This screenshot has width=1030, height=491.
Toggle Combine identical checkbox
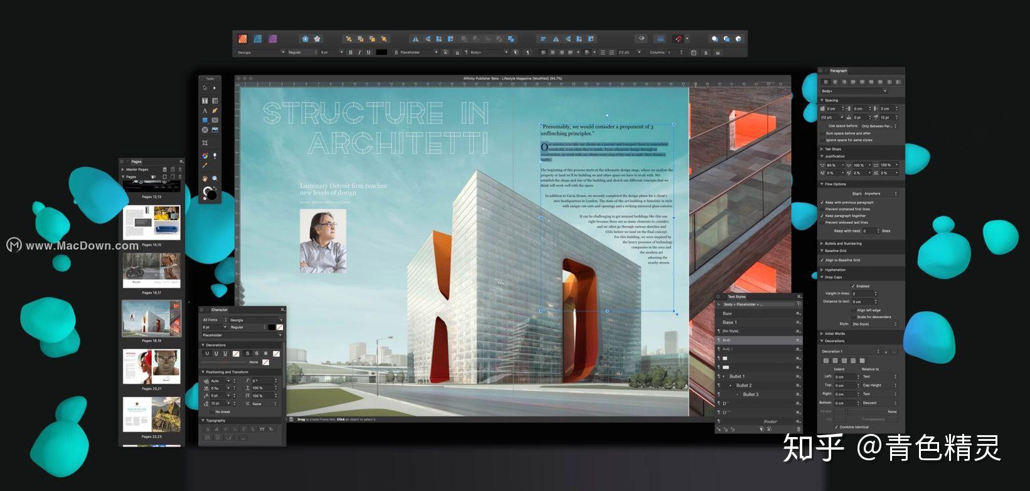tap(836, 427)
